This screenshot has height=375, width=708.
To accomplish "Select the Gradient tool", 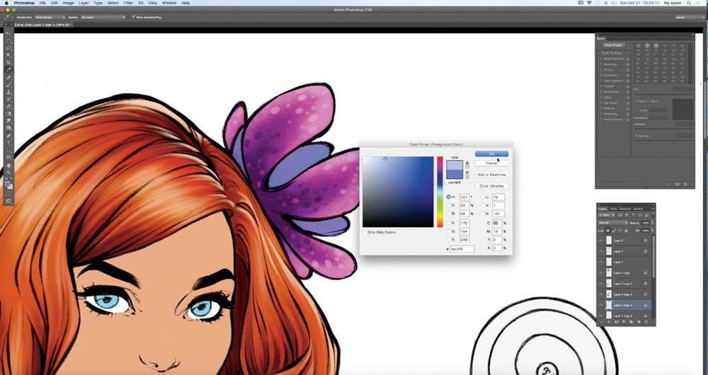I will 8,112.
